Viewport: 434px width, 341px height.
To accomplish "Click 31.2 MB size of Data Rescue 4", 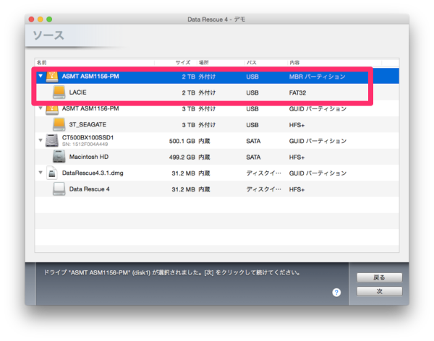I will tap(184, 189).
